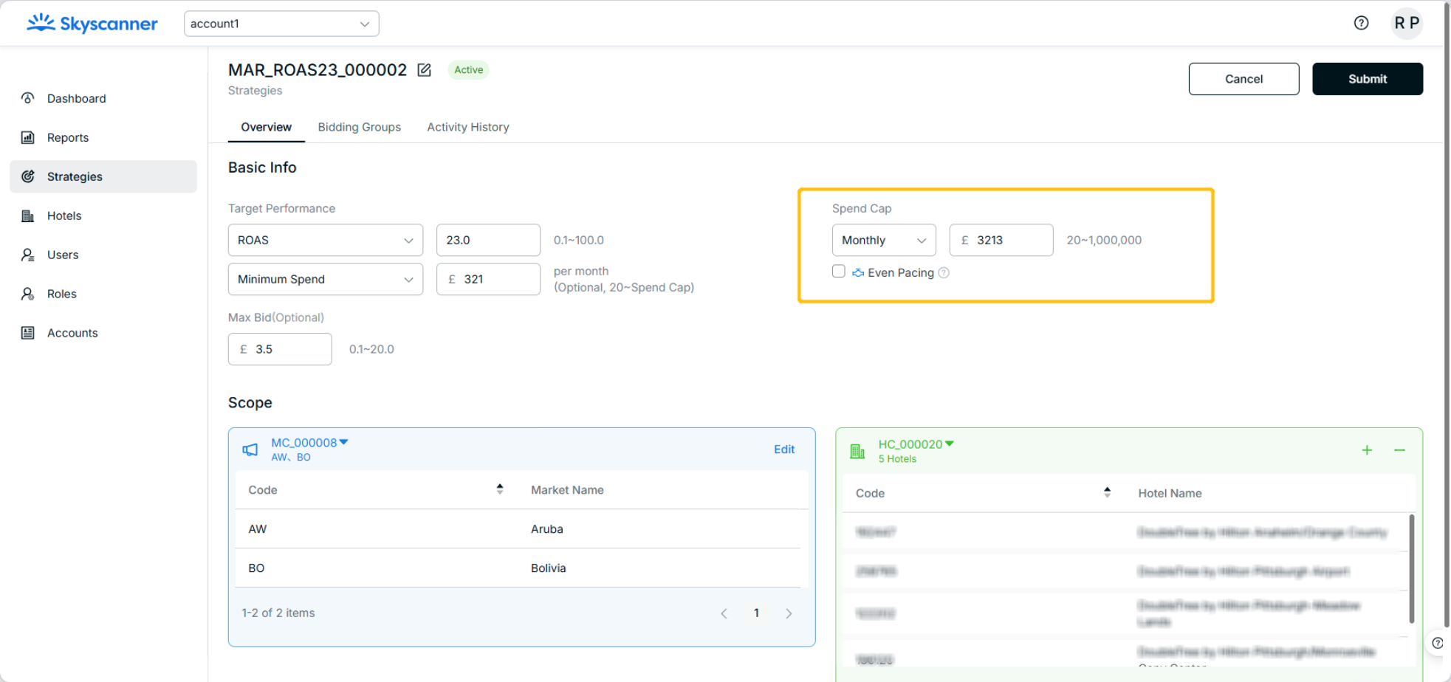Click the Even Pacing info icon
The height and width of the screenshot is (682, 1451).
pyautogui.click(x=944, y=273)
